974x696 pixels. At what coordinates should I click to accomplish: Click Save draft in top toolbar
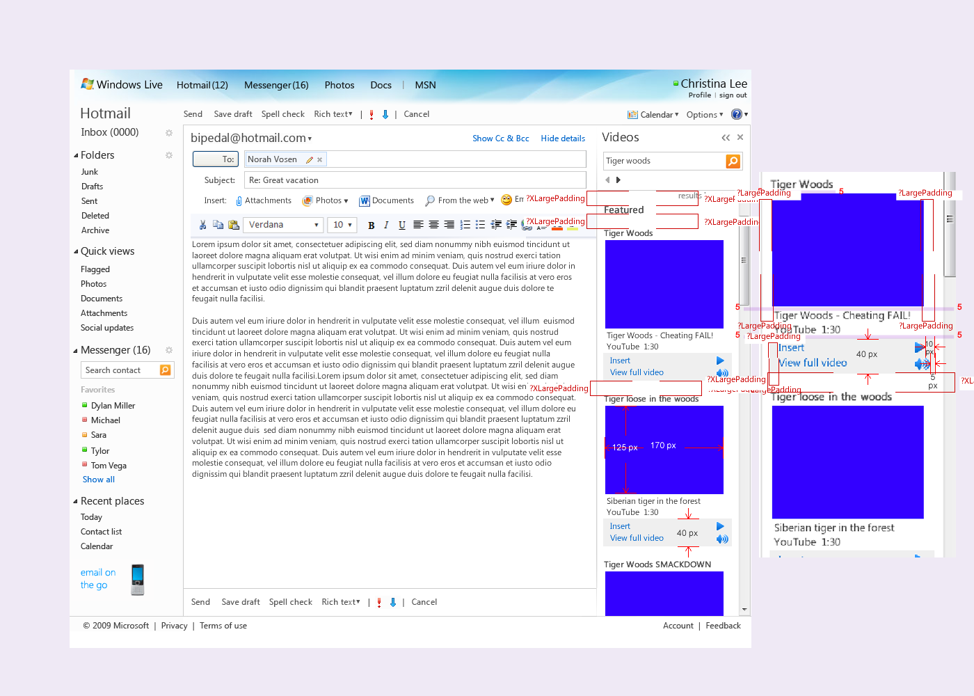[232, 114]
